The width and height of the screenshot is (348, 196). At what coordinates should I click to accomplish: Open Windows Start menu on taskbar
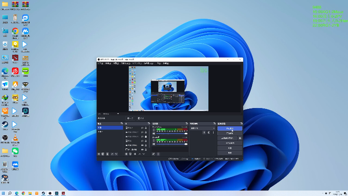3,193
